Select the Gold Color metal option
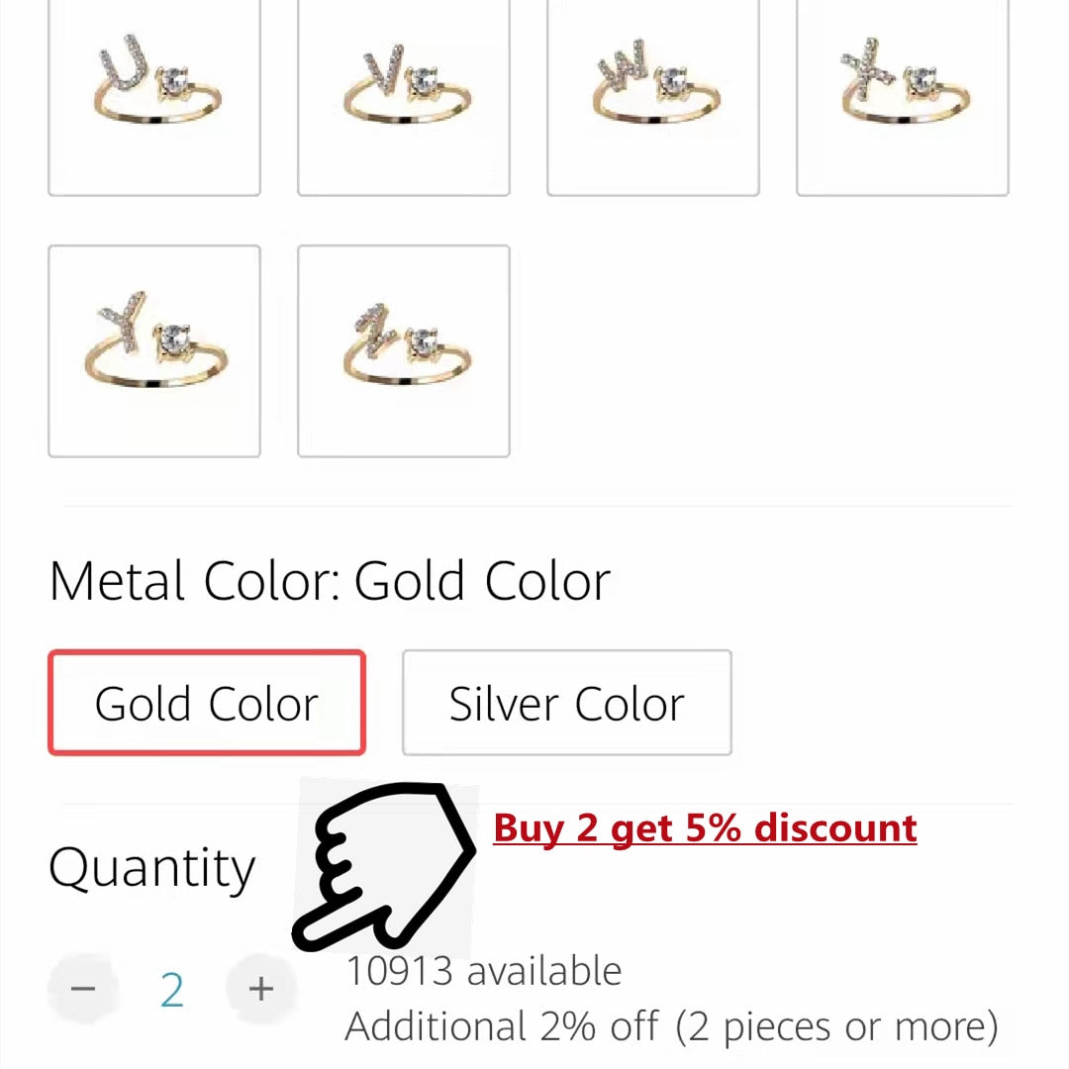The image size is (1069, 1069). click(x=206, y=703)
